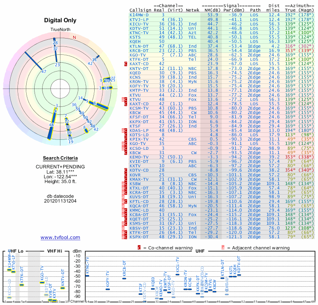
Task: Click the KTLN-DT bar in the UHF chart
Action: click(223, 278)
